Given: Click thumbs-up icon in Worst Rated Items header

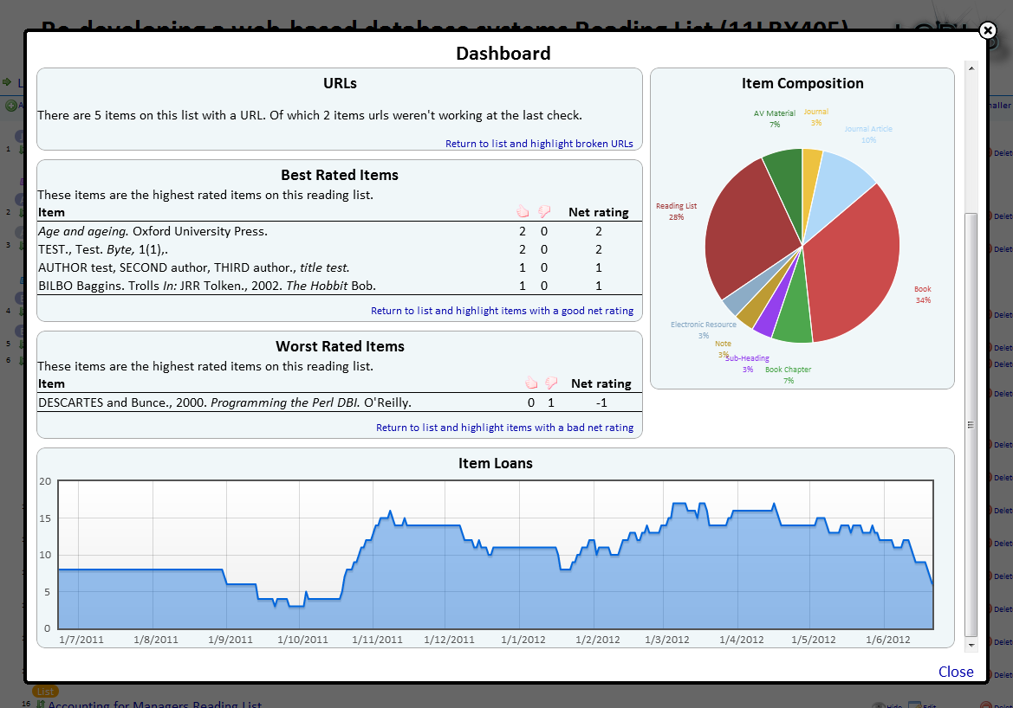Looking at the screenshot, I should click(x=531, y=383).
